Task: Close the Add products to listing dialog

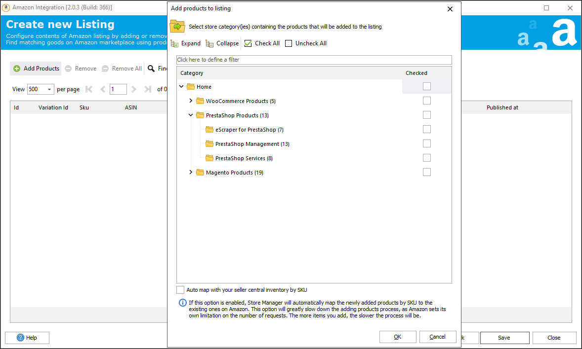Action: point(450,9)
